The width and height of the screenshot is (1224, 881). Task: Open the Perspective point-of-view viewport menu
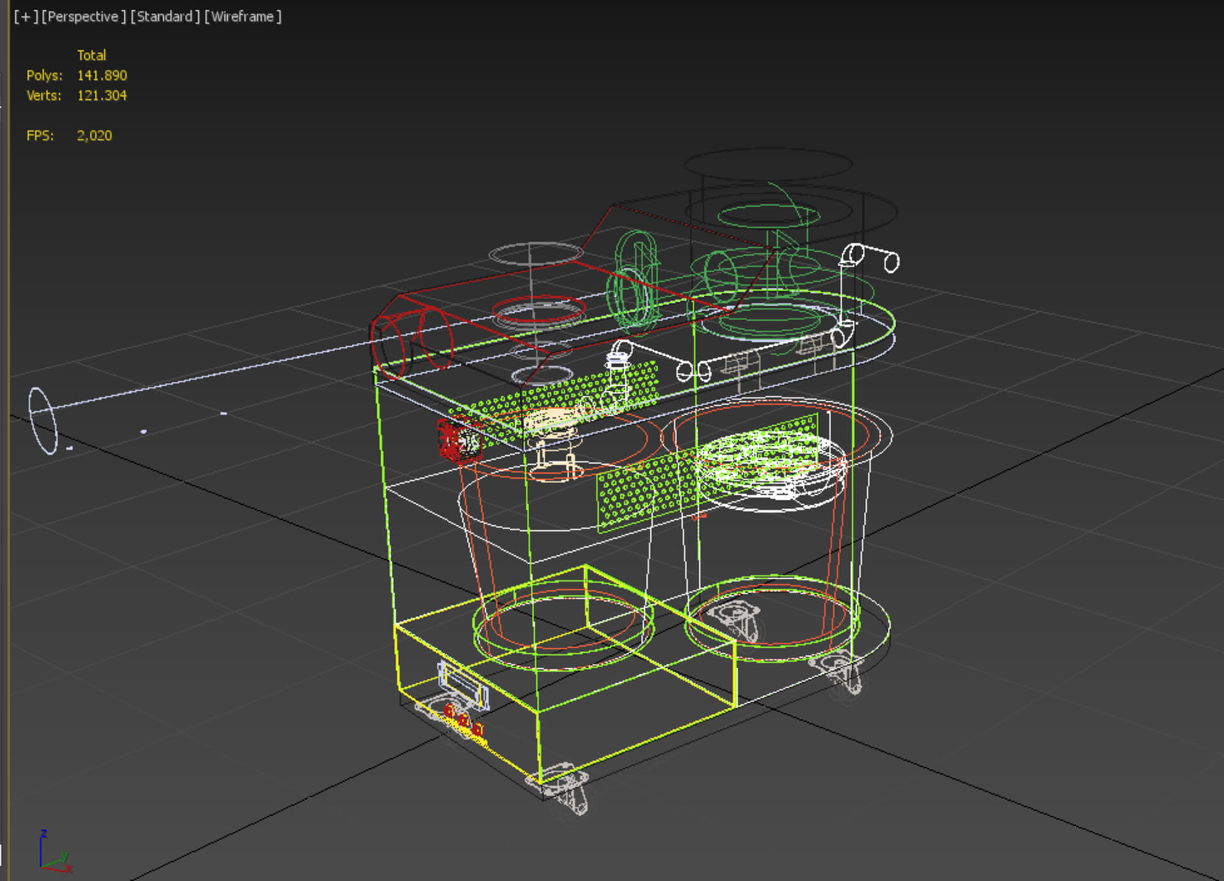click(83, 17)
